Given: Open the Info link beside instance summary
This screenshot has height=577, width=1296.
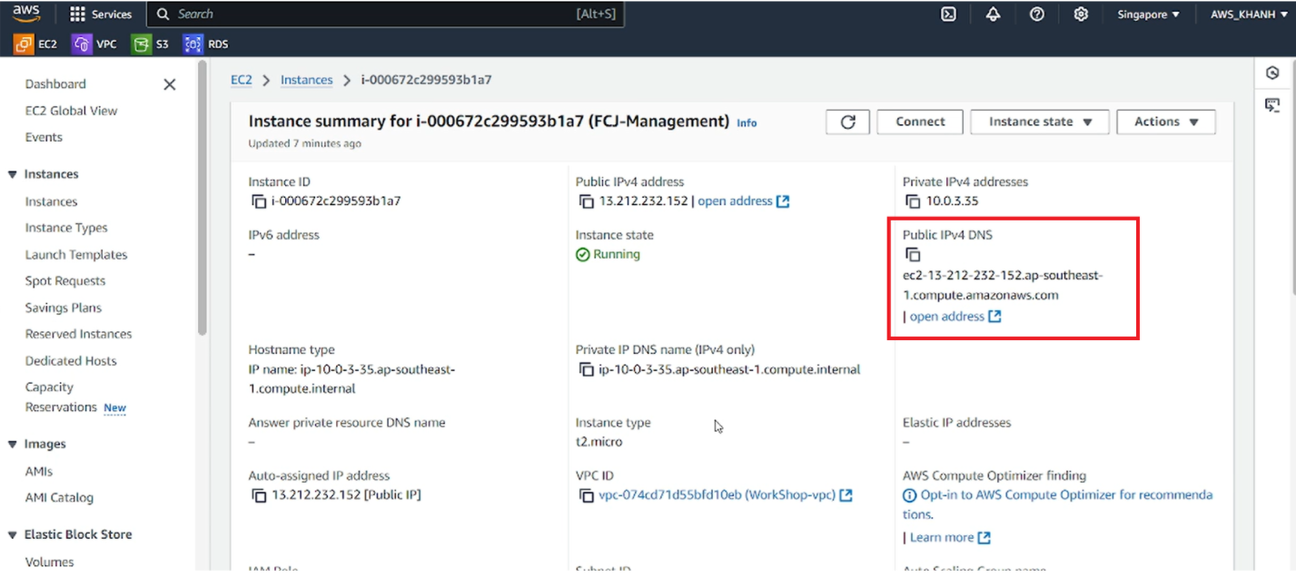Looking at the screenshot, I should pos(747,123).
